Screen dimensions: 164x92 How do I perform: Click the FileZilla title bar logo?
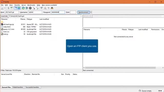point(2,2)
